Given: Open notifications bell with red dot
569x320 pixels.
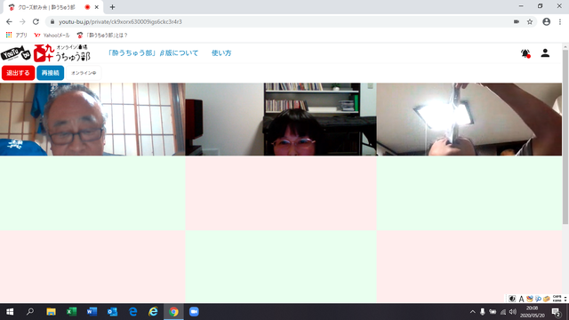Looking at the screenshot, I should coord(525,53).
